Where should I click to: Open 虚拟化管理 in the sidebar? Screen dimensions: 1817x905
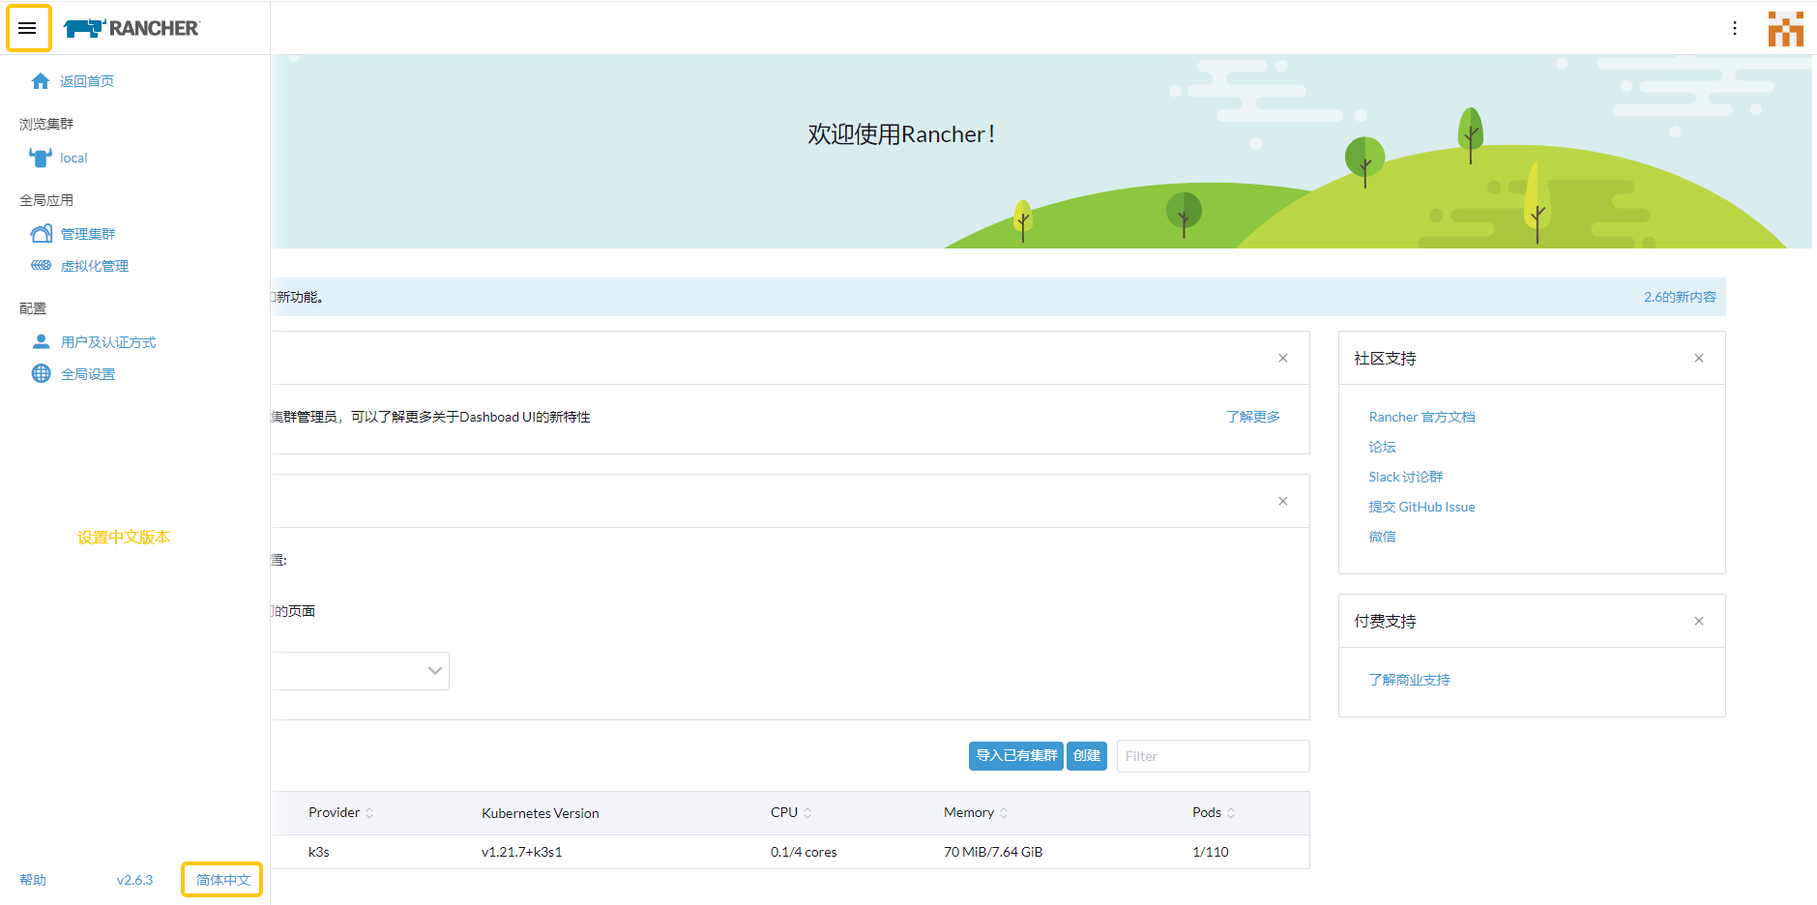coord(95,266)
